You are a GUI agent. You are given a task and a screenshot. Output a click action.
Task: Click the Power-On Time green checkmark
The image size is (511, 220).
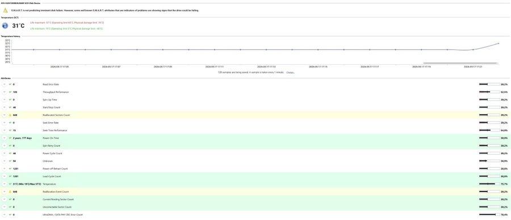[x=10, y=138]
